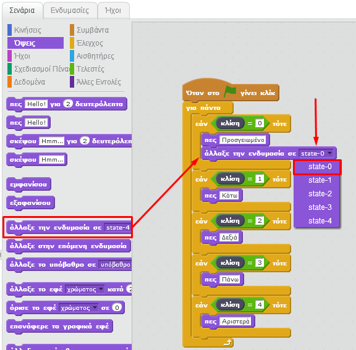356x350 pixels.
Task: Click the Hello! field in palette 'πες Hello!' block
Action: [x=36, y=122]
